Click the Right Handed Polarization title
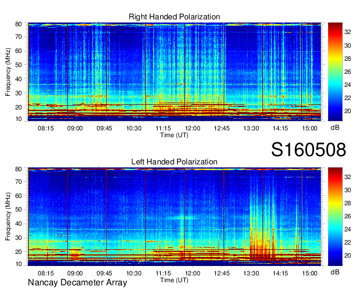 coord(174,17)
